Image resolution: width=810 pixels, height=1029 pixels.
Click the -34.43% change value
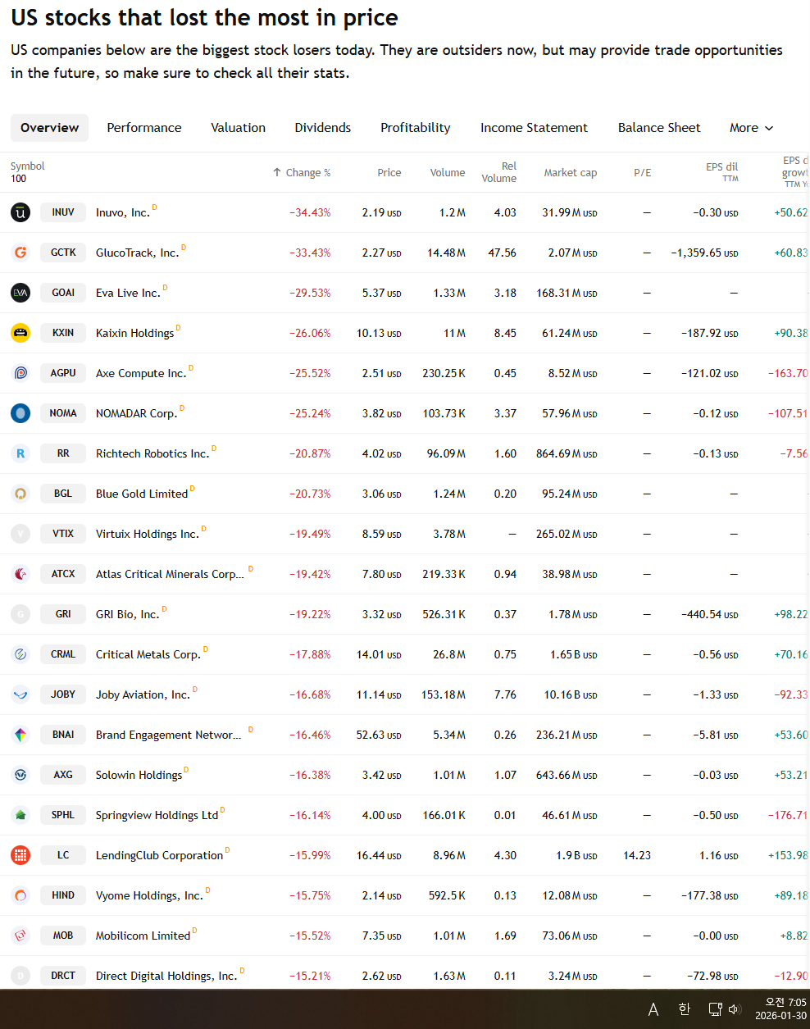click(310, 212)
